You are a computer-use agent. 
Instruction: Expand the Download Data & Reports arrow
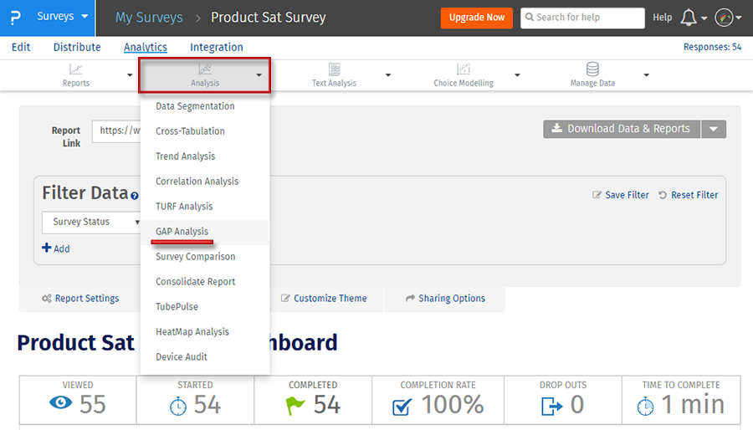click(714, 129)
